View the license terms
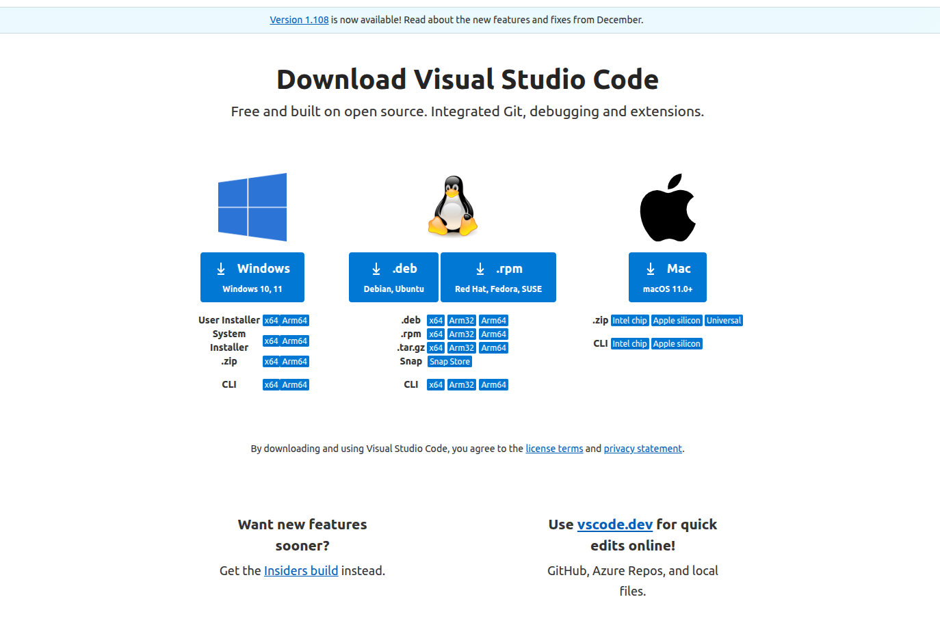Screen dimensions: 940x623 click(554, 448)
